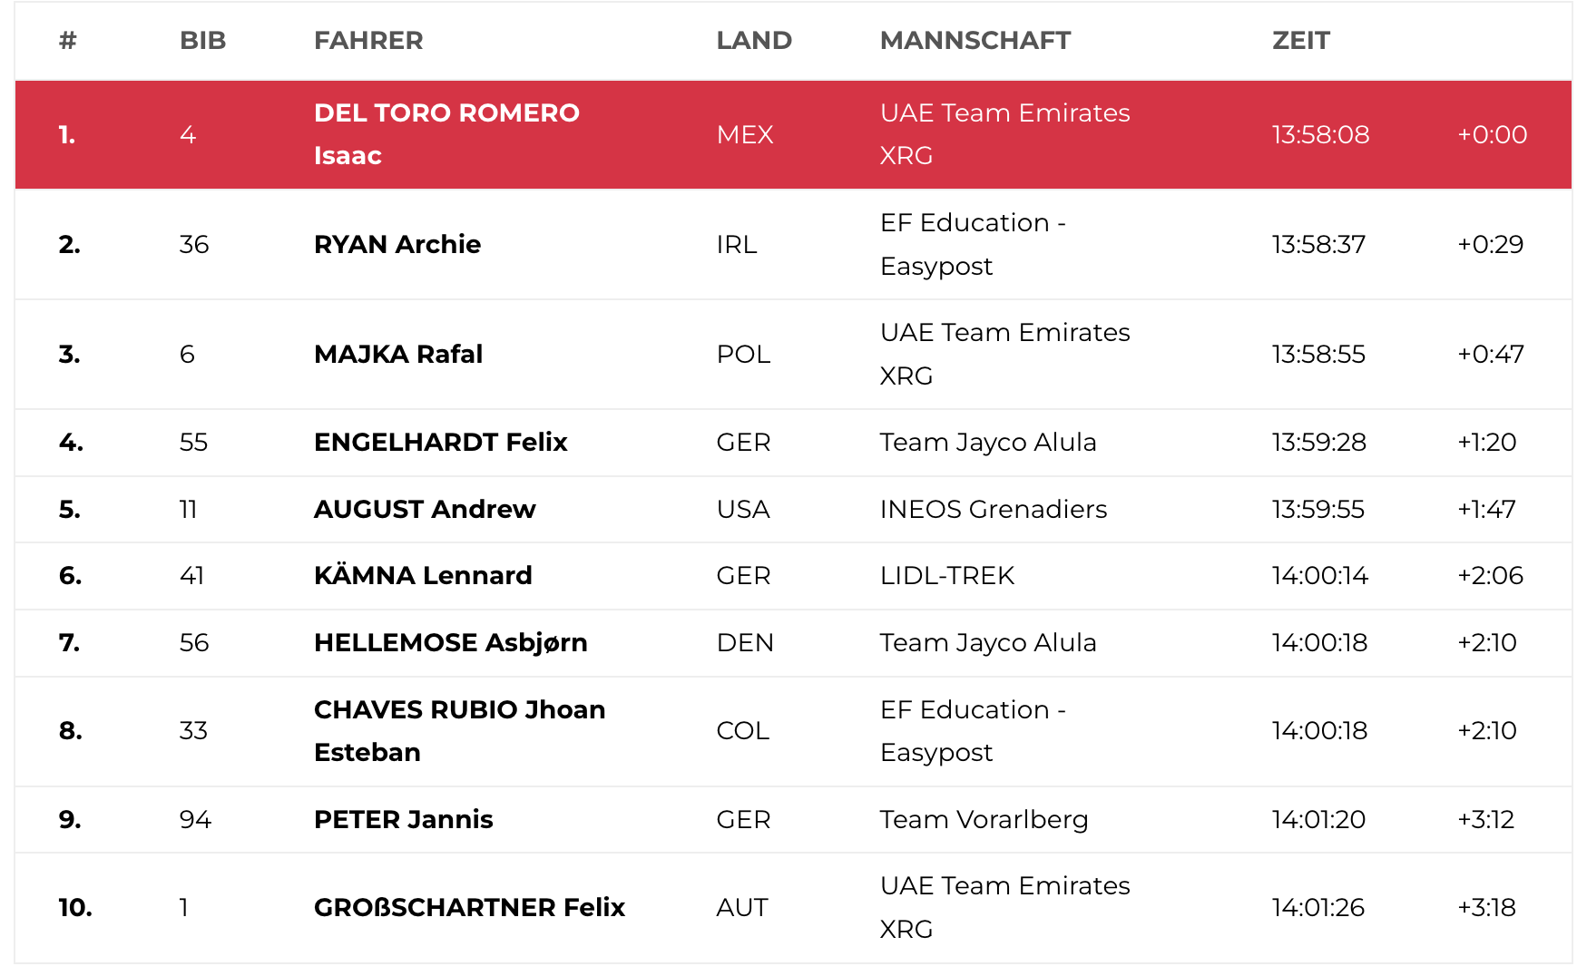1577x976 pixels.
Task: Click team LIDL-TREK
Action: click(x=946, y=575)
